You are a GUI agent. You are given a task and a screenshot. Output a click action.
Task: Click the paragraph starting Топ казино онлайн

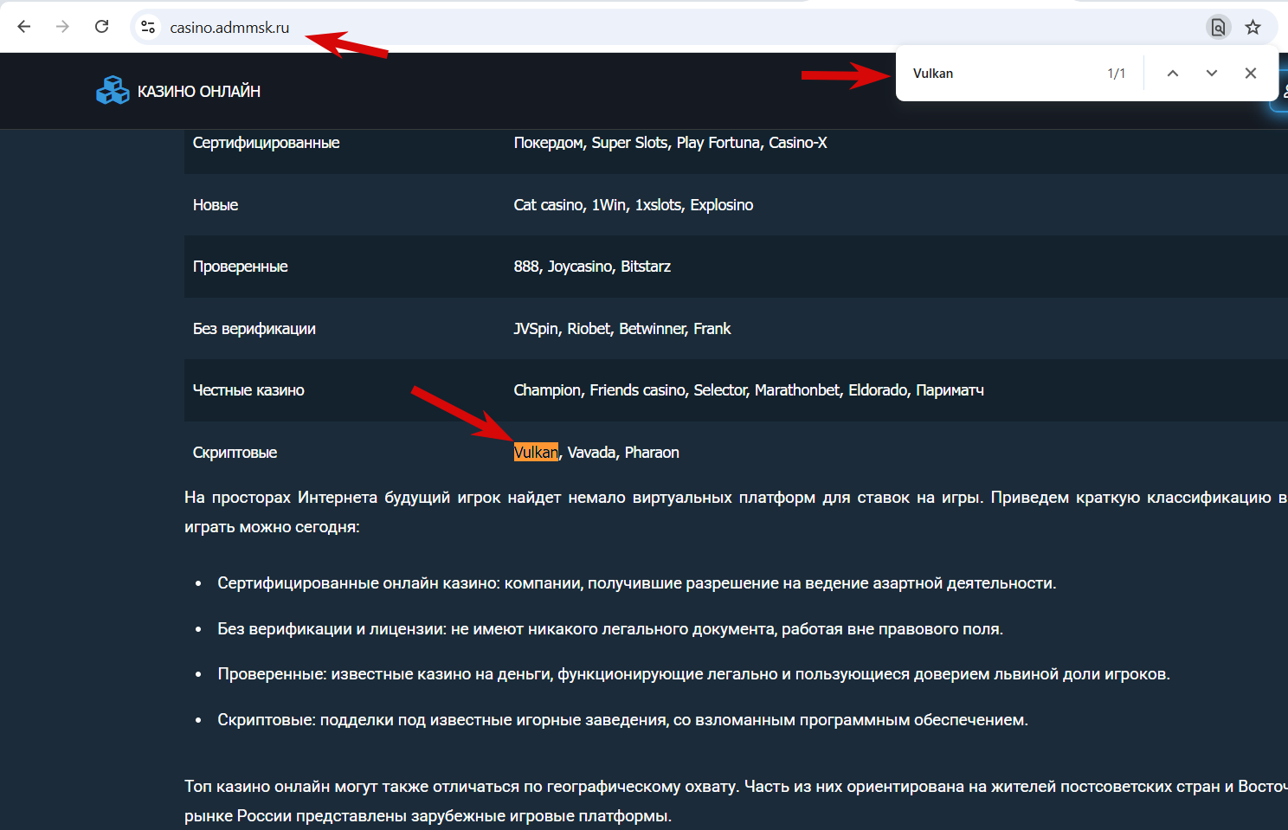[736, 801]
